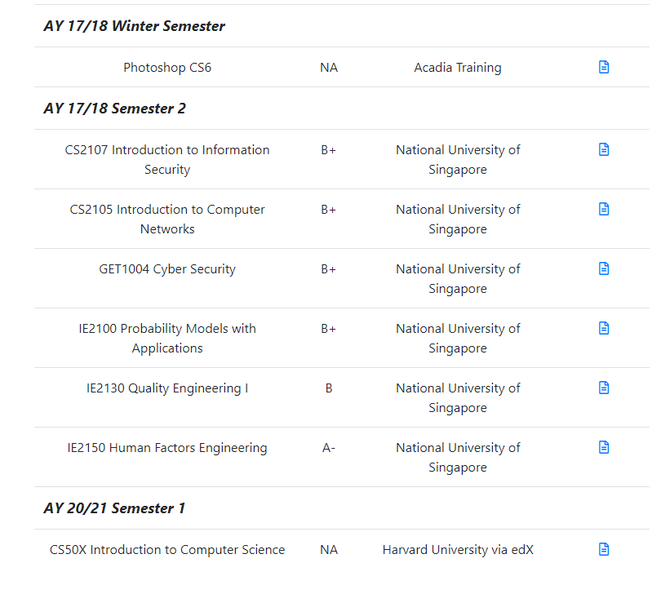Click the B+ grade for IE2100

[329, 328]
